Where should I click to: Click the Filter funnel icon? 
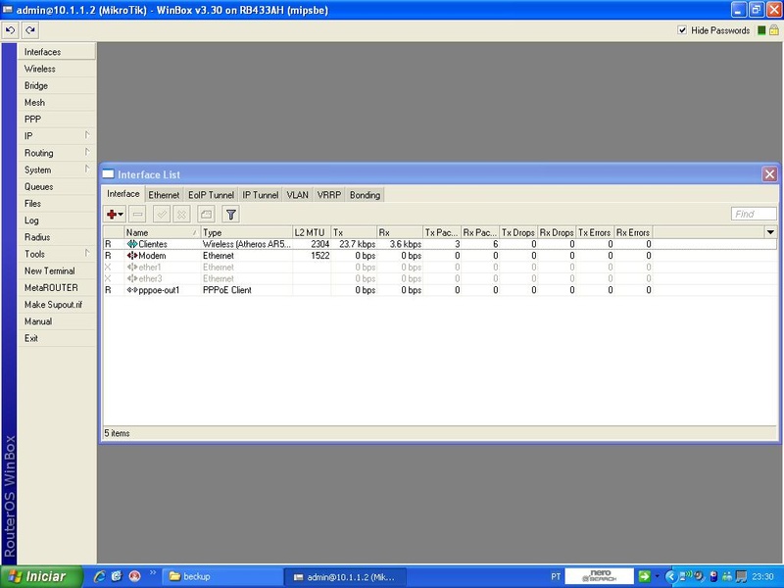tap(230, 215)
